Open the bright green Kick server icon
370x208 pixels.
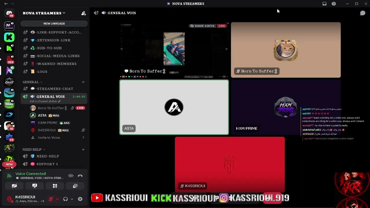pos(9,37)
